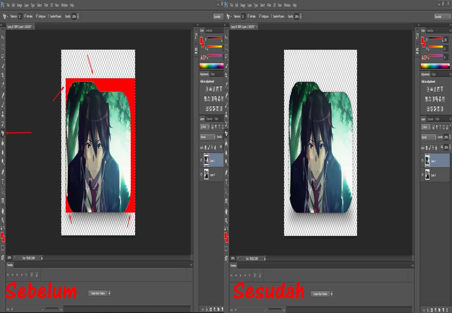Select the Zoom tool in the Sesudah window
The width and height of the screenshot is (452, 313).
coord(226,220)
